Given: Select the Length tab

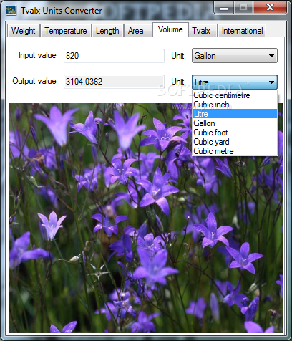Looking at the screenshot, I should click(x=107, y=31).
